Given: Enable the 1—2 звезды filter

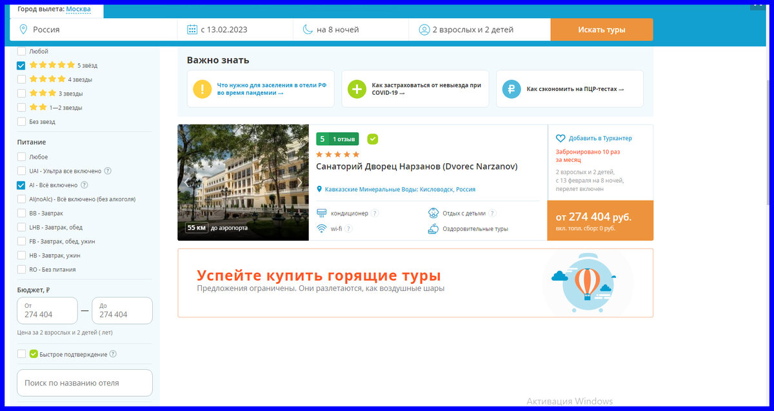Looking at the screenshot, I should tap(21, 108).
